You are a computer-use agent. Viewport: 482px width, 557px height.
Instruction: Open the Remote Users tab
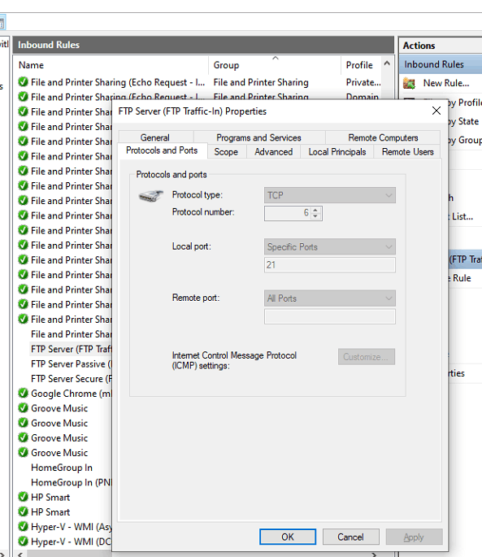[407, 152]
